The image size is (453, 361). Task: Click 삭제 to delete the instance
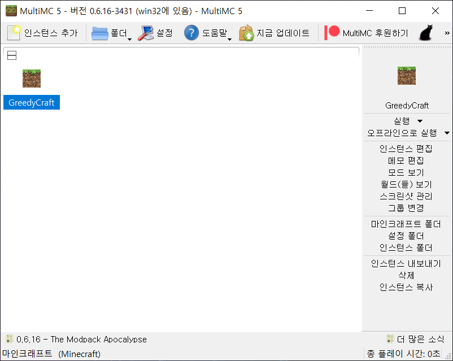click(x=406, y=275)
